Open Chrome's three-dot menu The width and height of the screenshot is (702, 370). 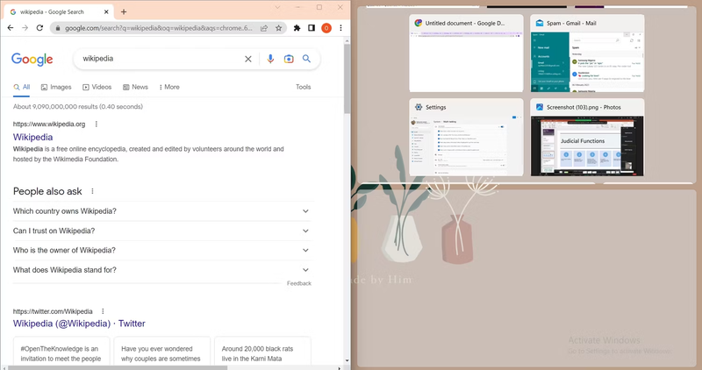[x=340, y=28]
